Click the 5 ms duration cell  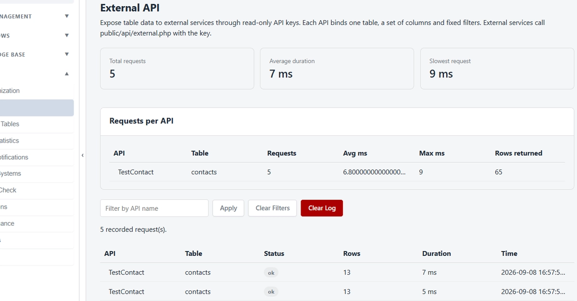429,291
